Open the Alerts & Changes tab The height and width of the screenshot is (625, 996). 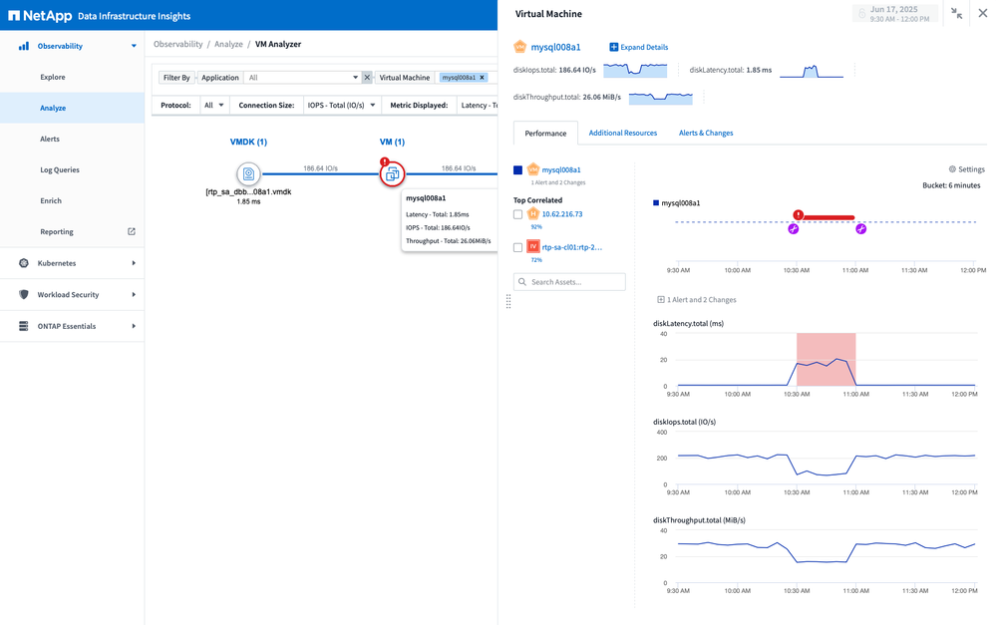click(x=705, y=133)
